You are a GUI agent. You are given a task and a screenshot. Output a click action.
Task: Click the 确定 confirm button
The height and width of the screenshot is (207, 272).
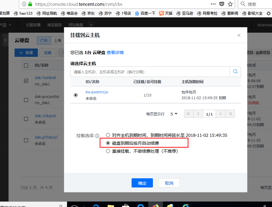point(142,183)
